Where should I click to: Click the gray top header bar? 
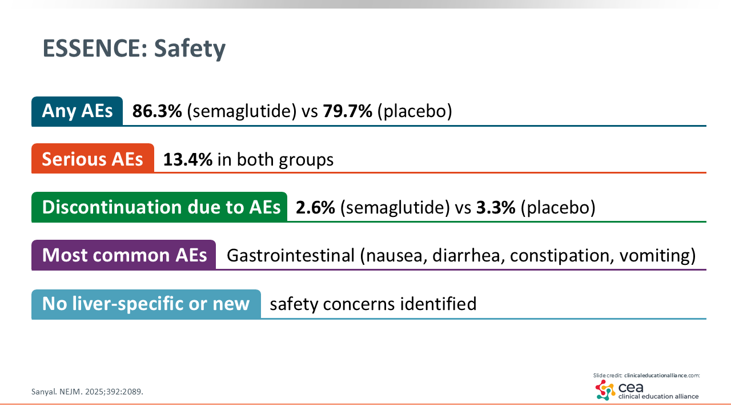tap(365, 4)
